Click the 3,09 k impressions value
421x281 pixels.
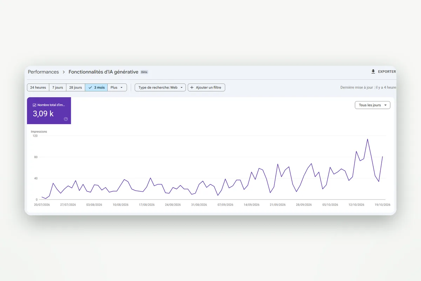coord(43,113)
